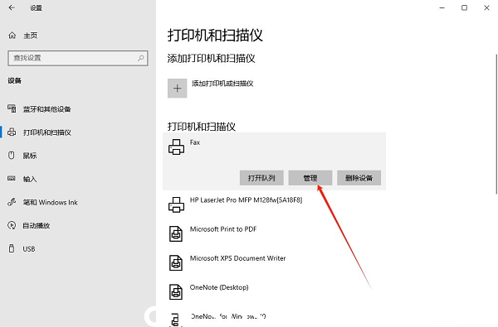The height and width of the screenshot is (327, 498).
Task: Click the Microsoft XPS Document Writer icon
Action: pyautogui.click(x=176, y=263)
